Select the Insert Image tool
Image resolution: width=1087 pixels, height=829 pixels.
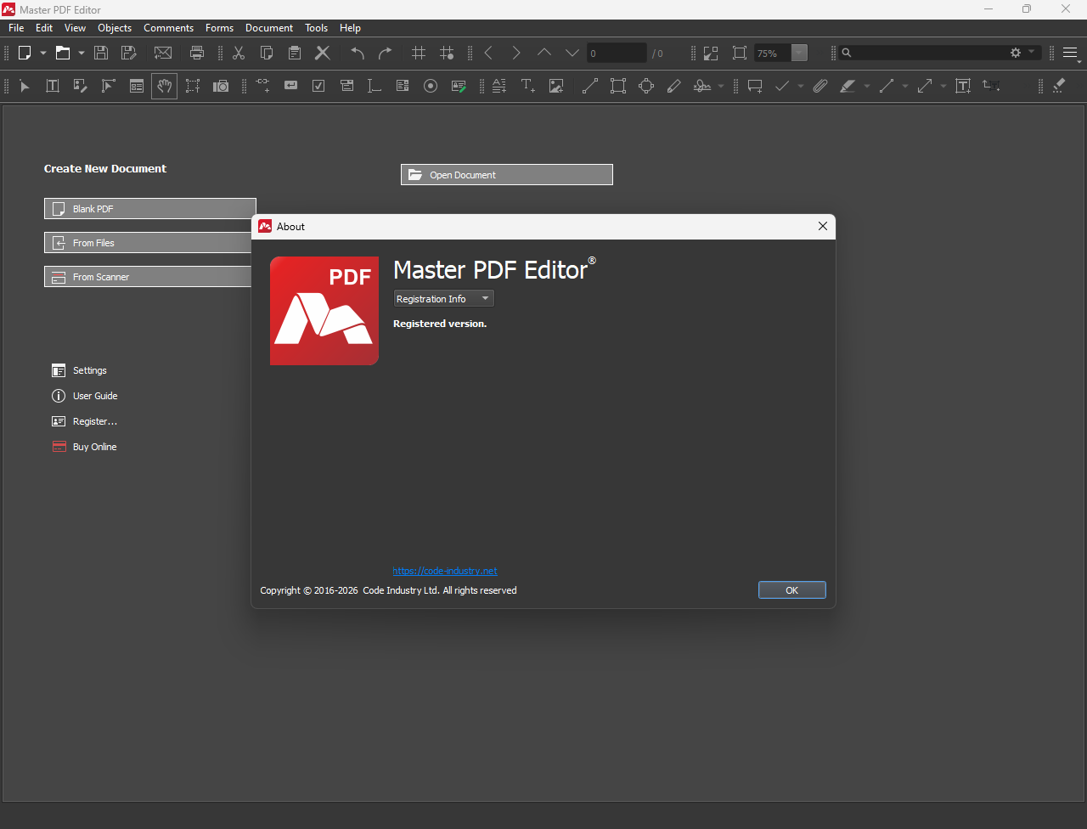point(556,86)
